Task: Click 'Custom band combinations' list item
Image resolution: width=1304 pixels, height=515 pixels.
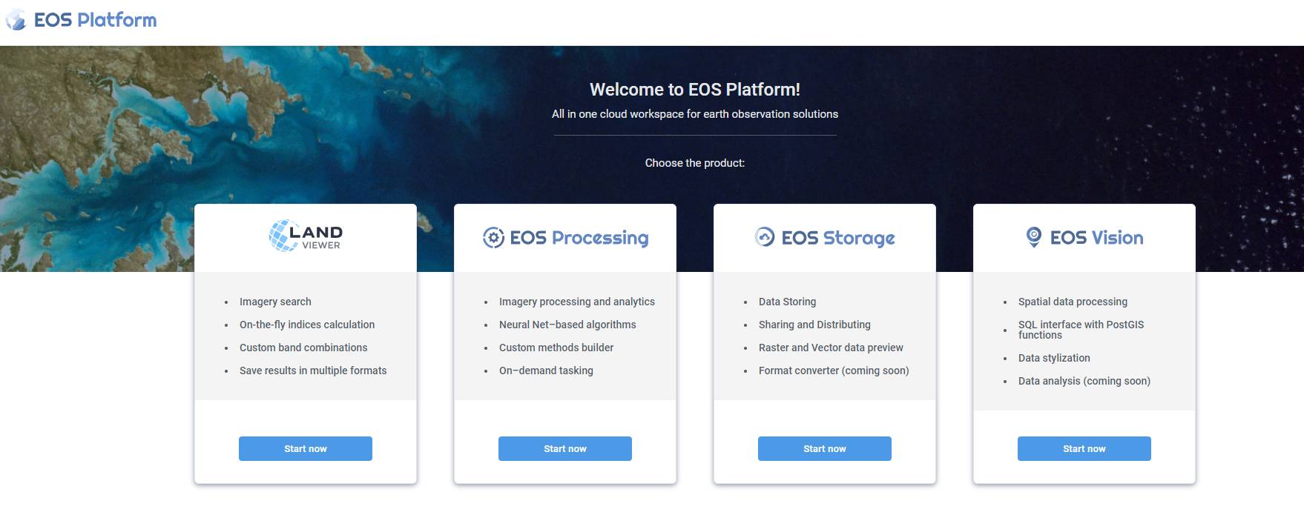Action: tap(303, 348)
